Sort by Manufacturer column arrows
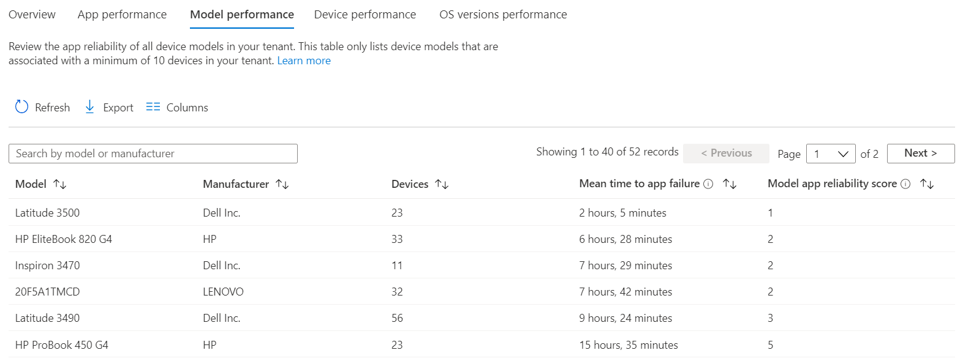971x361 pixels. tap(282, 184)
